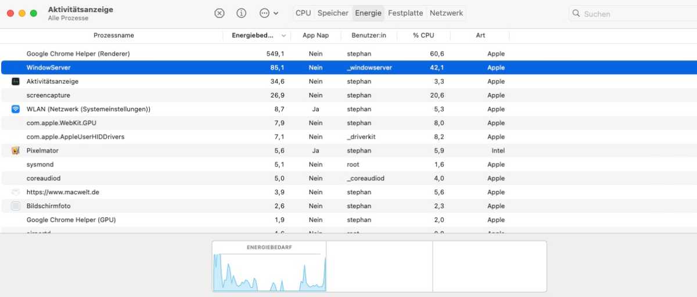Image resolution: width=697 pixels, height=297 pixels.
Task: Open the Netzwerk tab
Action: click(x=446, y=13)
